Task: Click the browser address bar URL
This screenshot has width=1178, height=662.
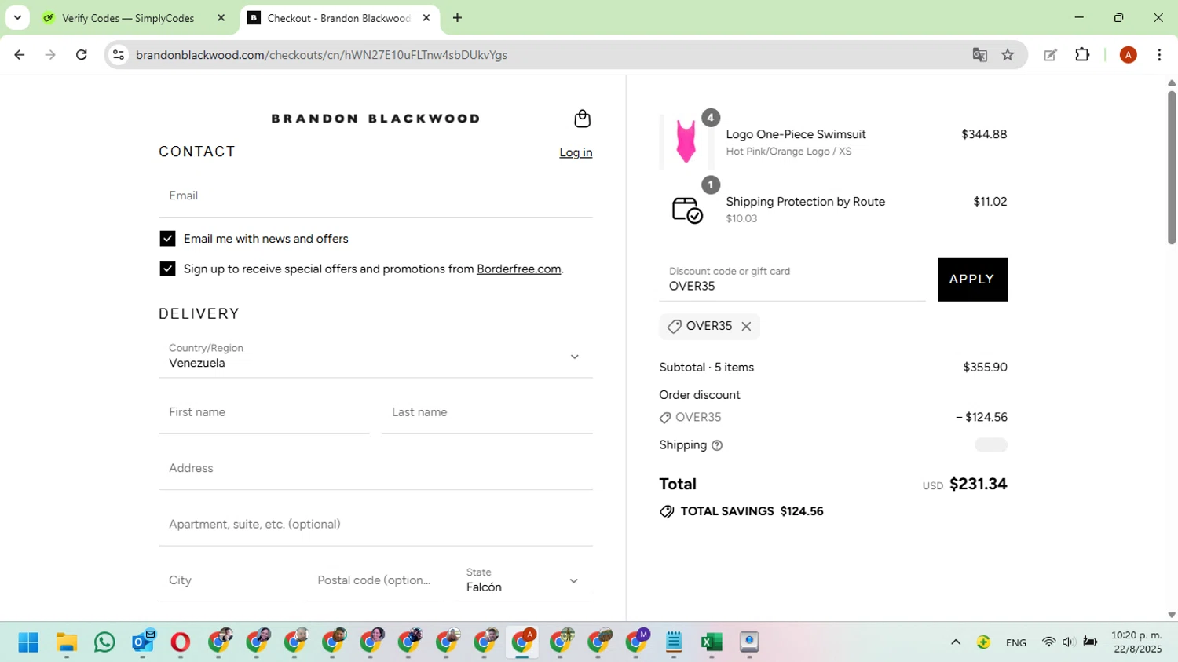Action: point(321,55)
